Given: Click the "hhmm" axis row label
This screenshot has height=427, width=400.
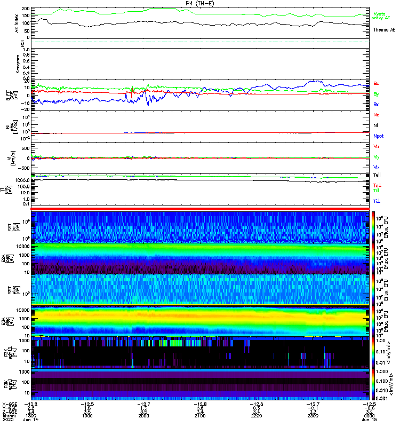Looking at the screenshot, I should (9, 416).
